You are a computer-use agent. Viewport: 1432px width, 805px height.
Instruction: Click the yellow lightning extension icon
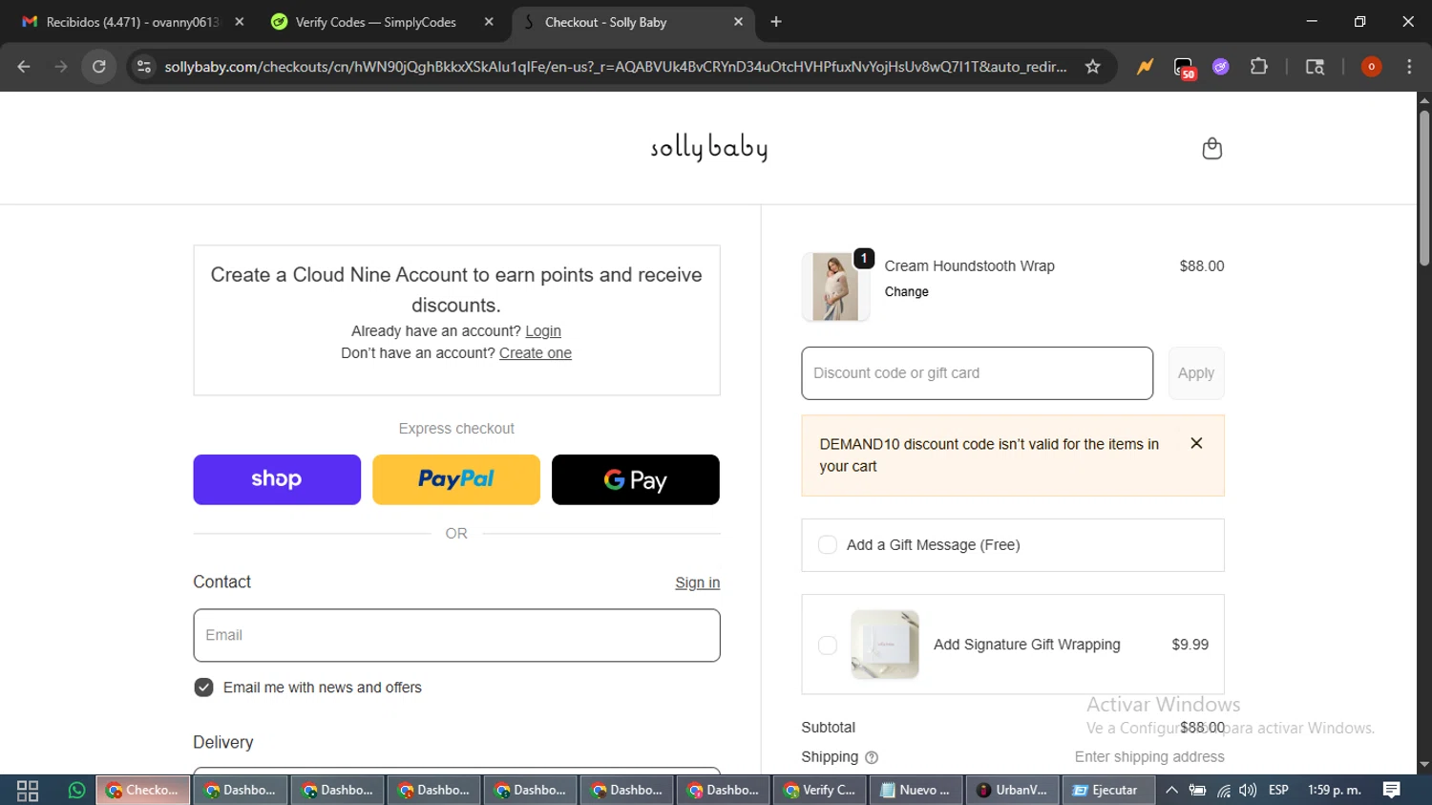point(1145,67)
